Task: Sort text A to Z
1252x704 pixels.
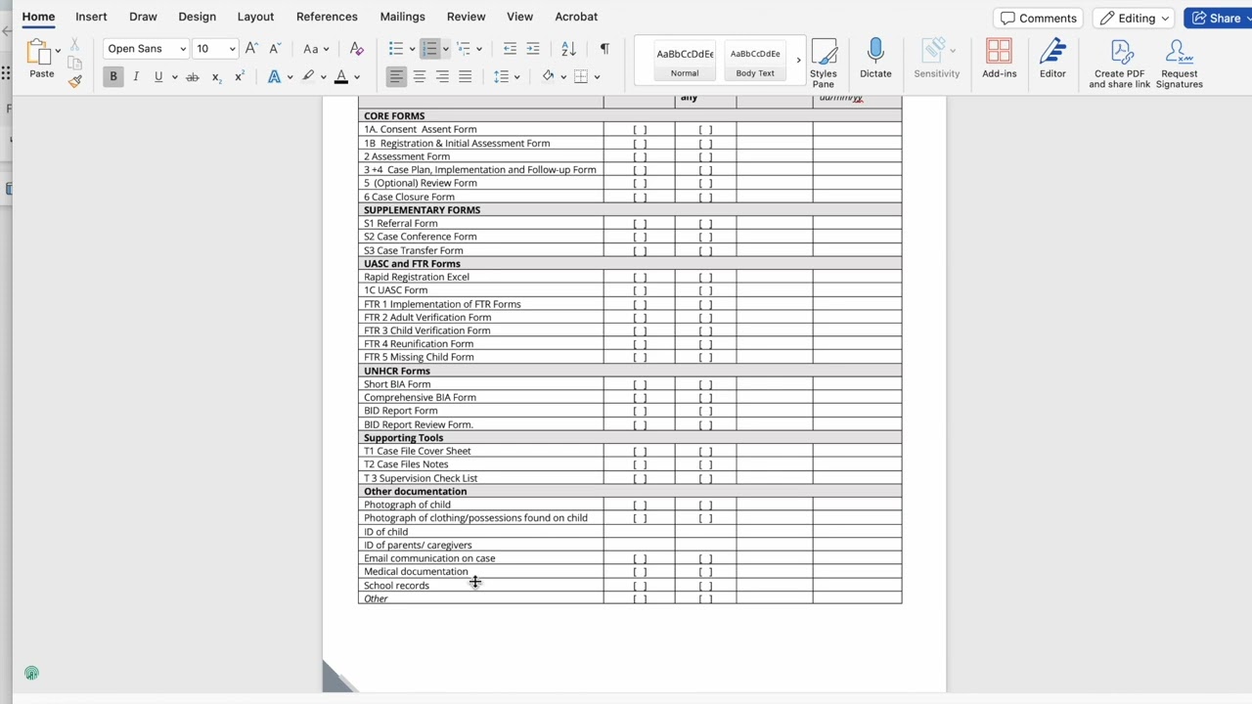Action: coord(568,48)
